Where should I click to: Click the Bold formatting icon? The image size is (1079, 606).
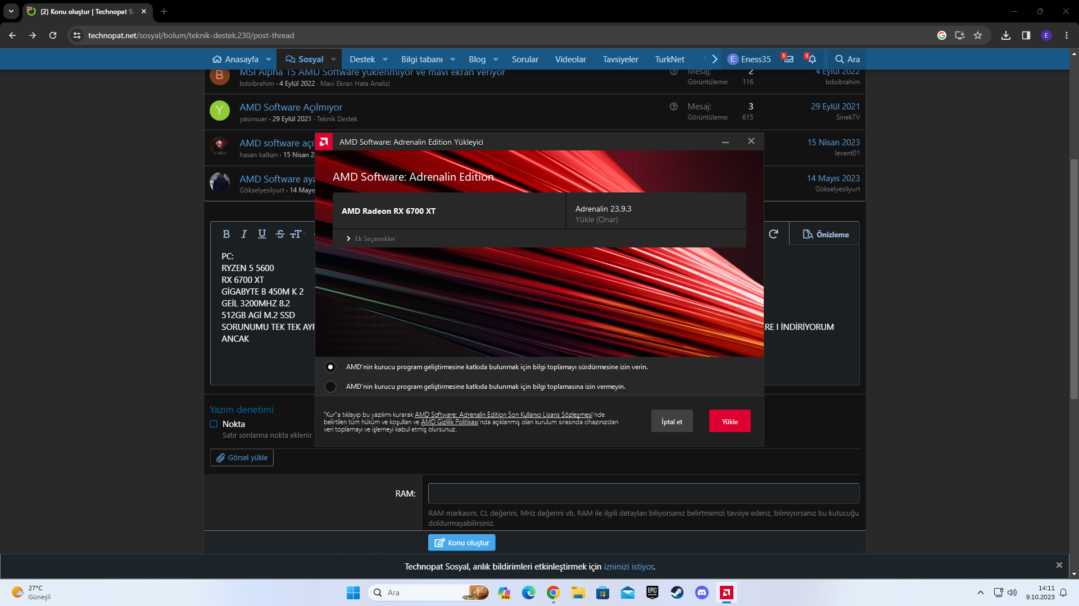pyautogui.click(x=226, y=235)
